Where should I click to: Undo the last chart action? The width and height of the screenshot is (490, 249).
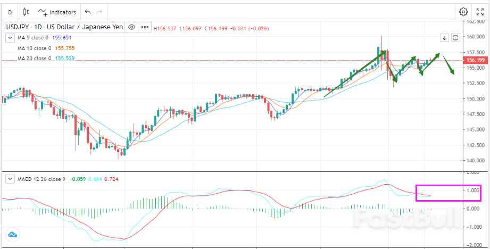[88, 12]
